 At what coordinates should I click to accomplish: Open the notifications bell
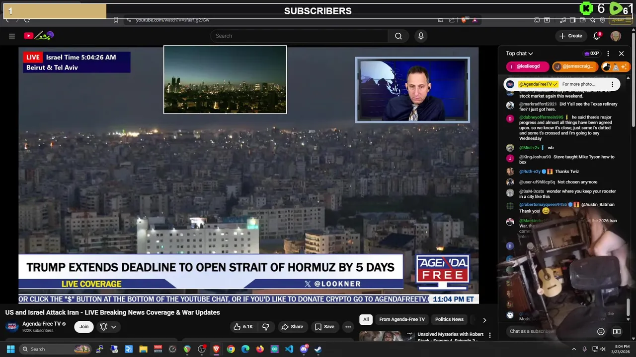pos(597,36)
